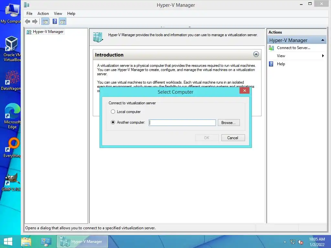Click Connect to Server... action

pos(294,48)
